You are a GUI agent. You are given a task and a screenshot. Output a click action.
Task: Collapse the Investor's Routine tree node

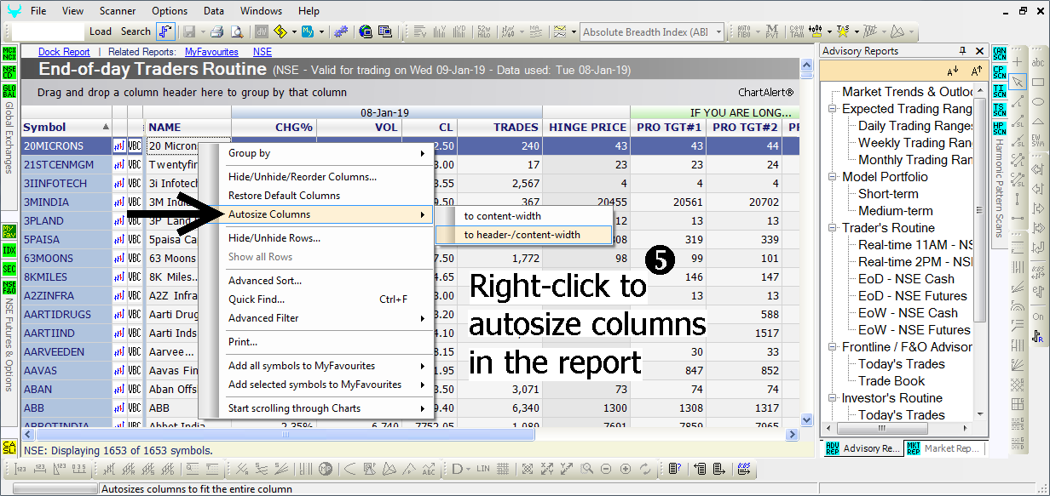point(832,398)
